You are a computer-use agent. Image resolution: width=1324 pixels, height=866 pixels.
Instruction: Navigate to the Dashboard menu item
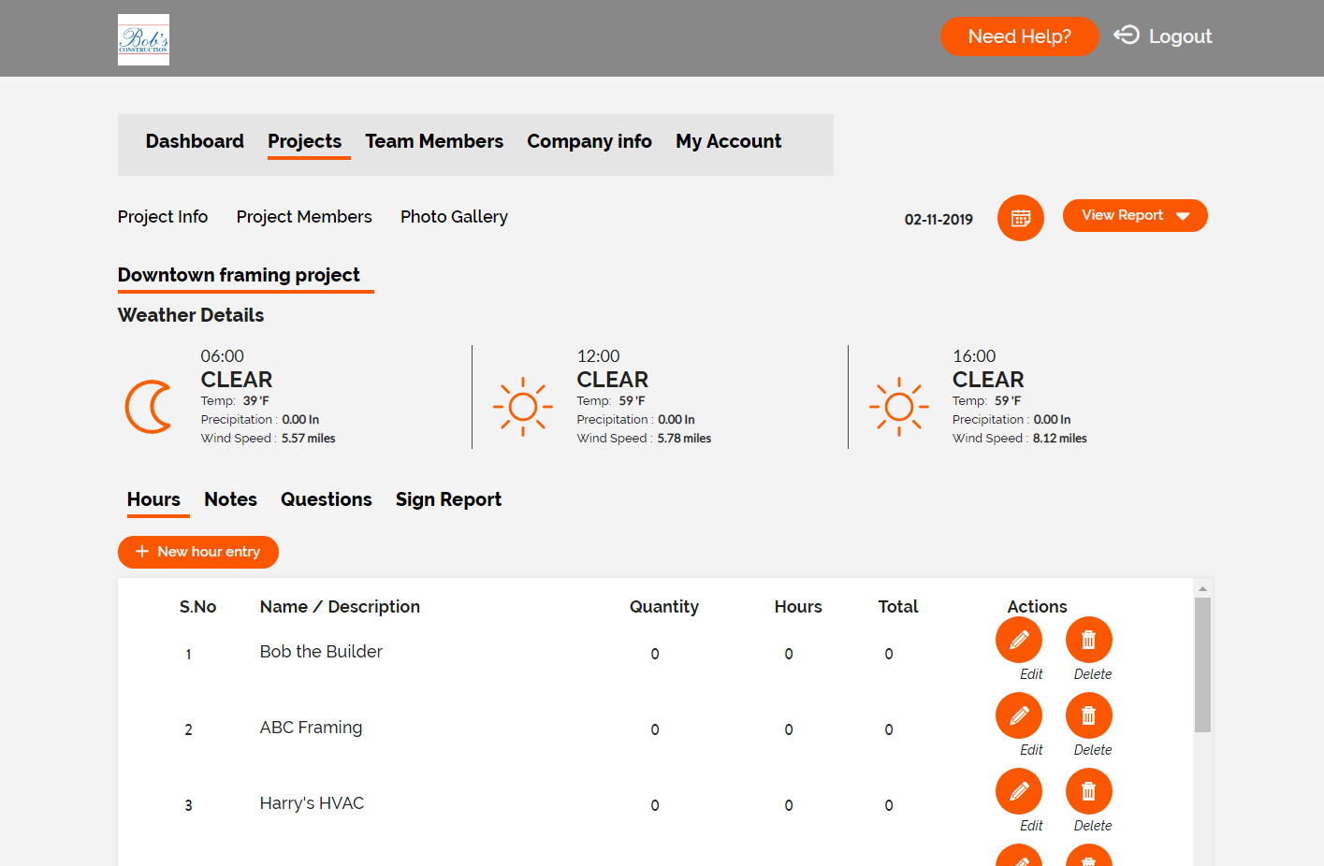point(195,141)
